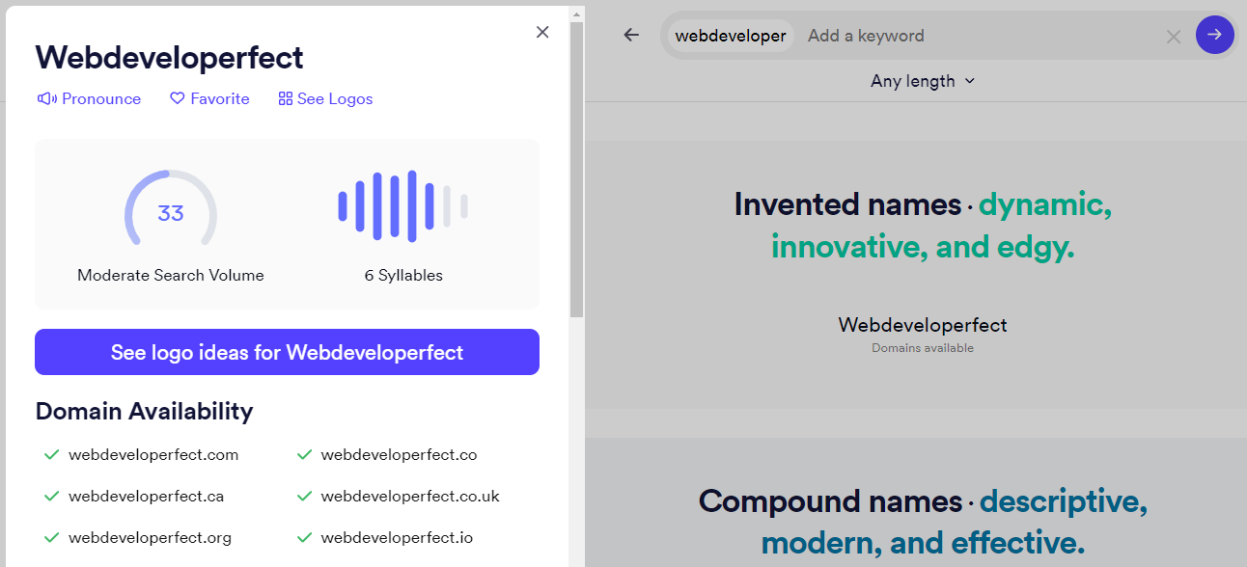Screen dimensions: 1247x567
Task: Click the Add a keyword input field
Action: [975, 36]
